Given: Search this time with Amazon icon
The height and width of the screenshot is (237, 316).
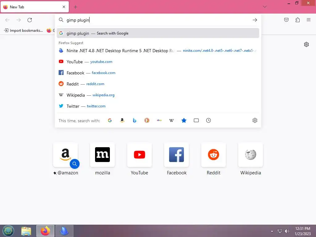Looking at the screenshot, I should pos(122,120).
